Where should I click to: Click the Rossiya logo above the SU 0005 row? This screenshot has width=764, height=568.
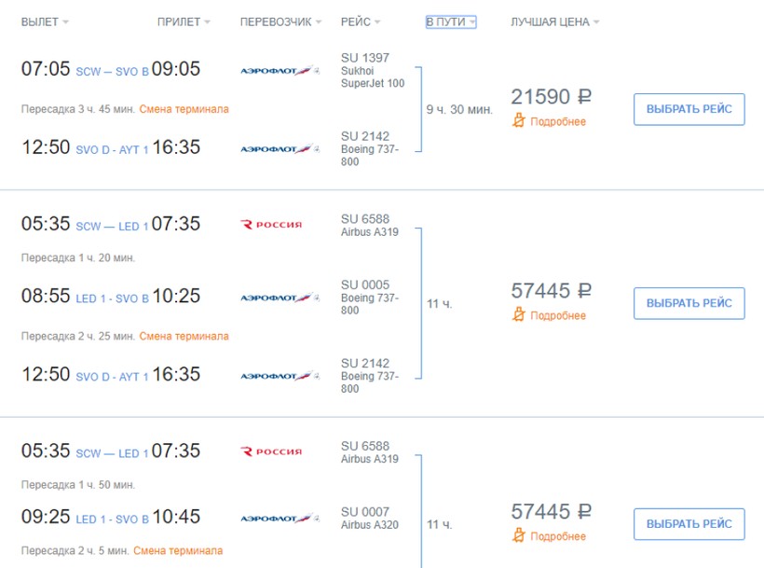(x=271, y=224)
